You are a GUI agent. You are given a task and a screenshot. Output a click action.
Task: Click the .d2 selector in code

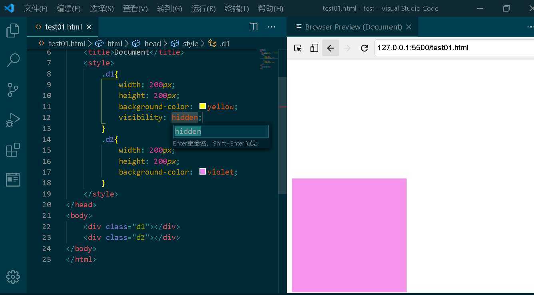point(108,139)
